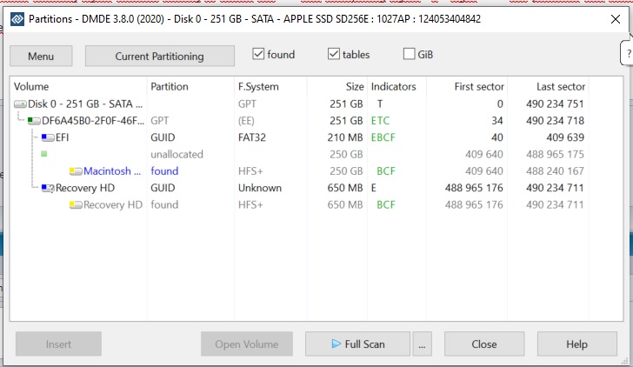The width and height of the screenshot is (633, 367).
Task: Click the Current Partitioning button
Action: point(159,56)
